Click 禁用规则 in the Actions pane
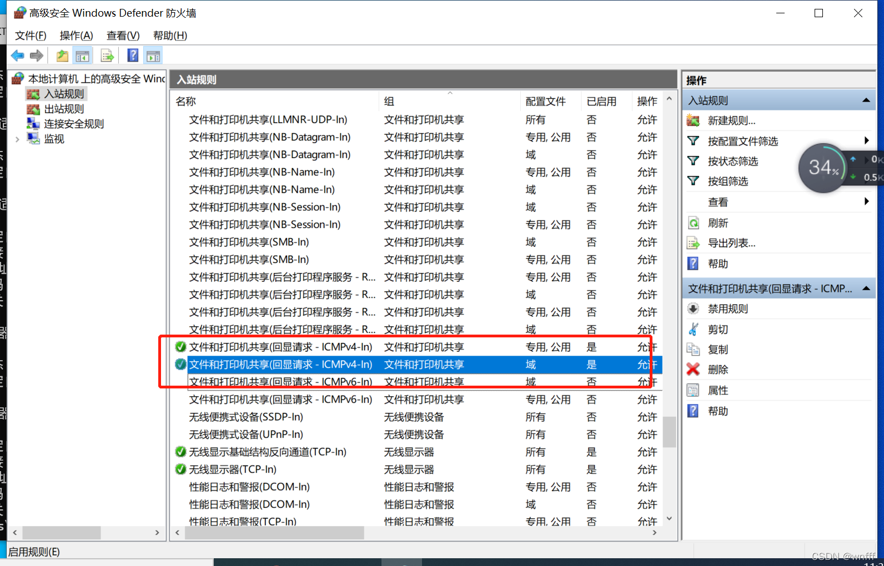The width and height of the screenshot is (884, 566). click(728, 309)
